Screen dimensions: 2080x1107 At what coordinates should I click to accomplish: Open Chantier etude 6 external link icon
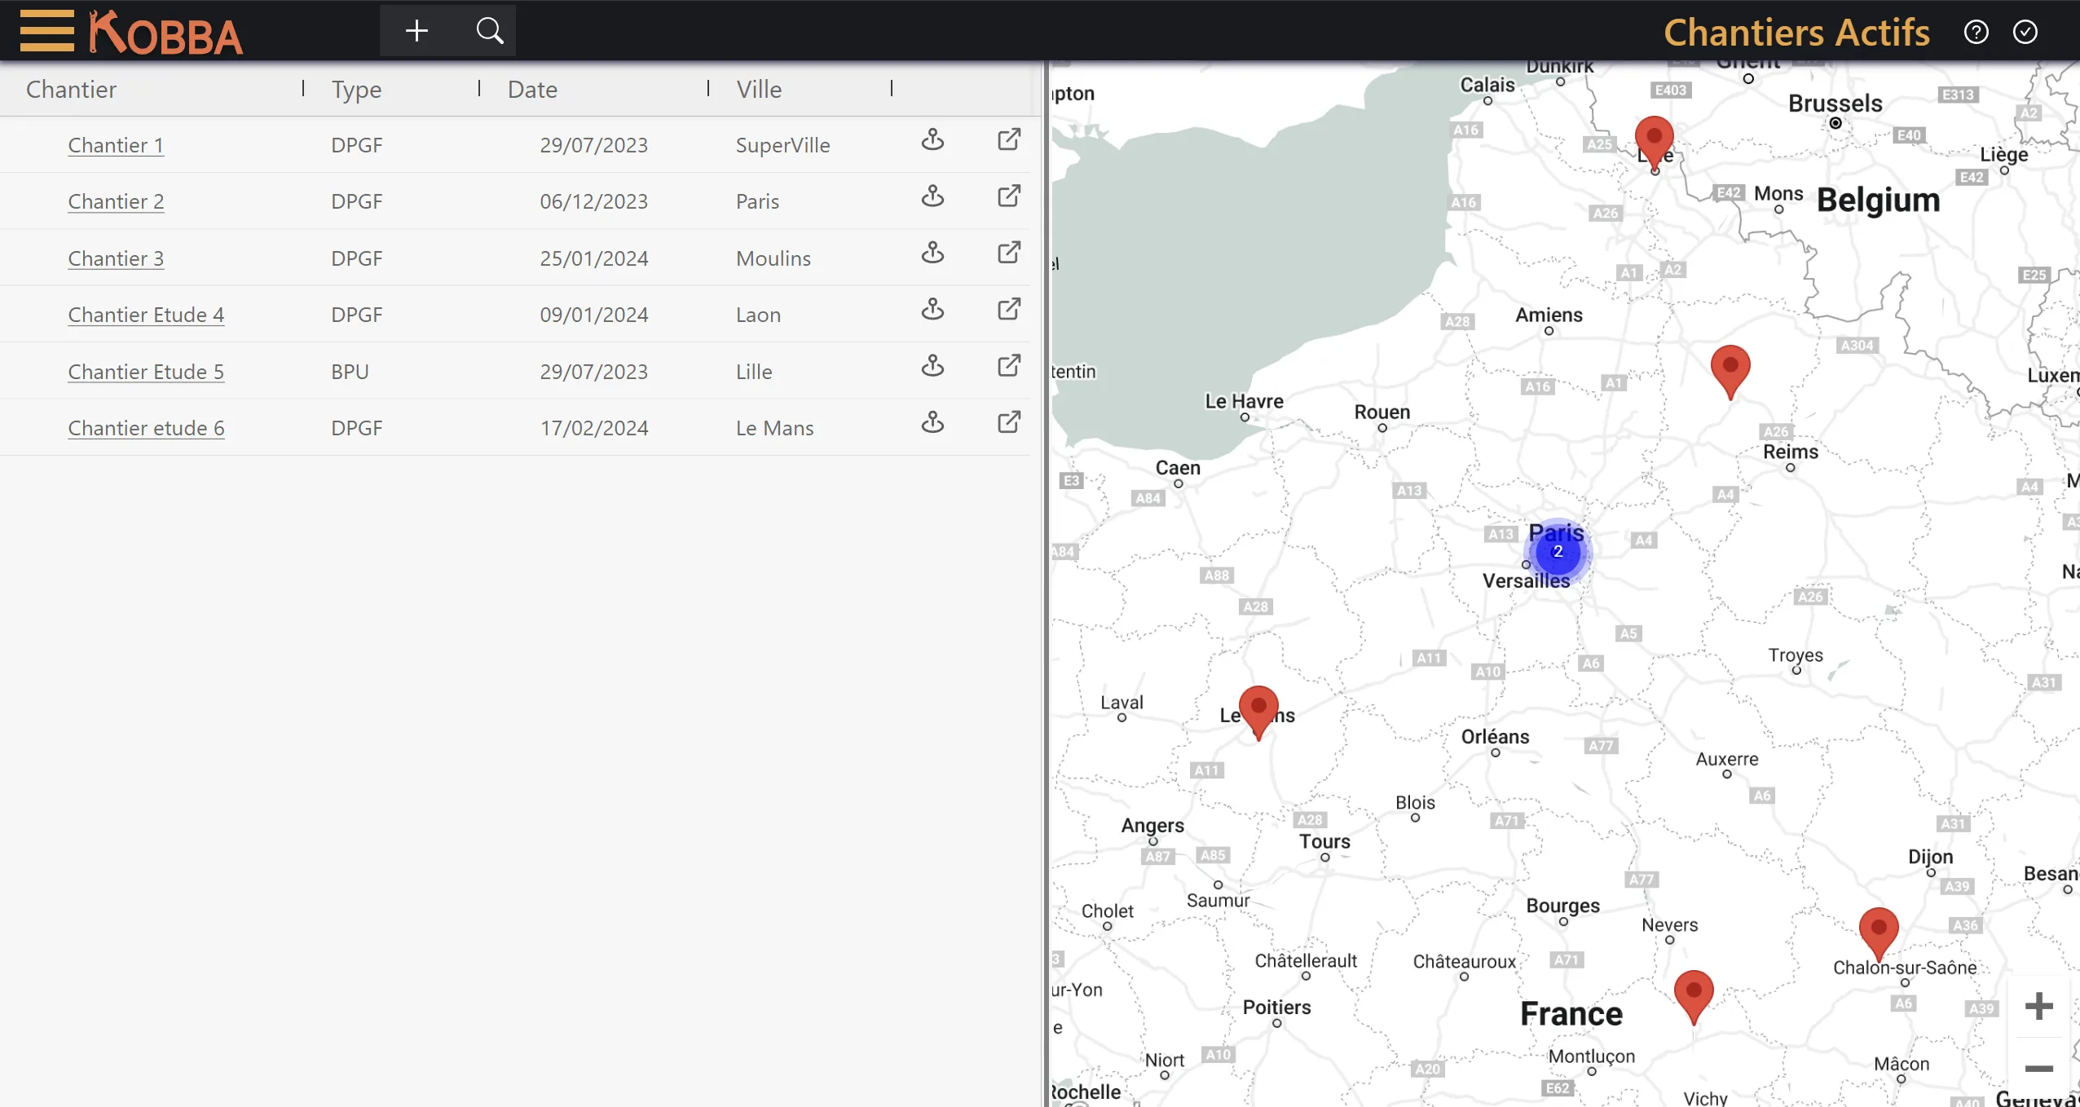1009,421
